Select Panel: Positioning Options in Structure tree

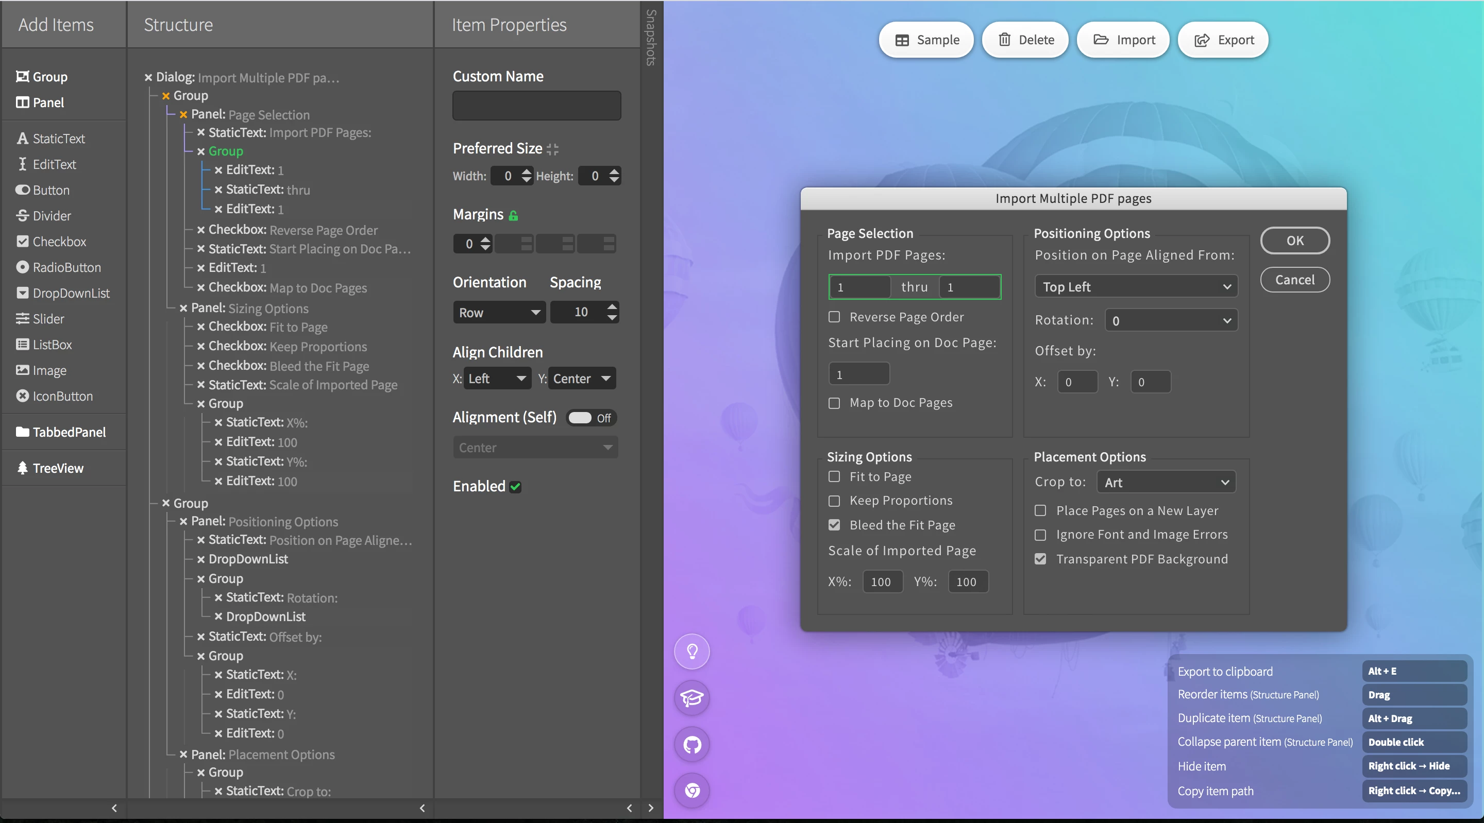click(264, 521)
